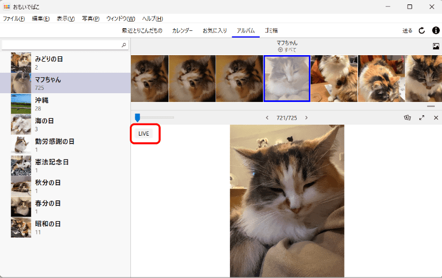The width and height of the screenshot is (442, 278).
Task: Open the すべて filter dropdown
Action: click(x=287, y=50)
